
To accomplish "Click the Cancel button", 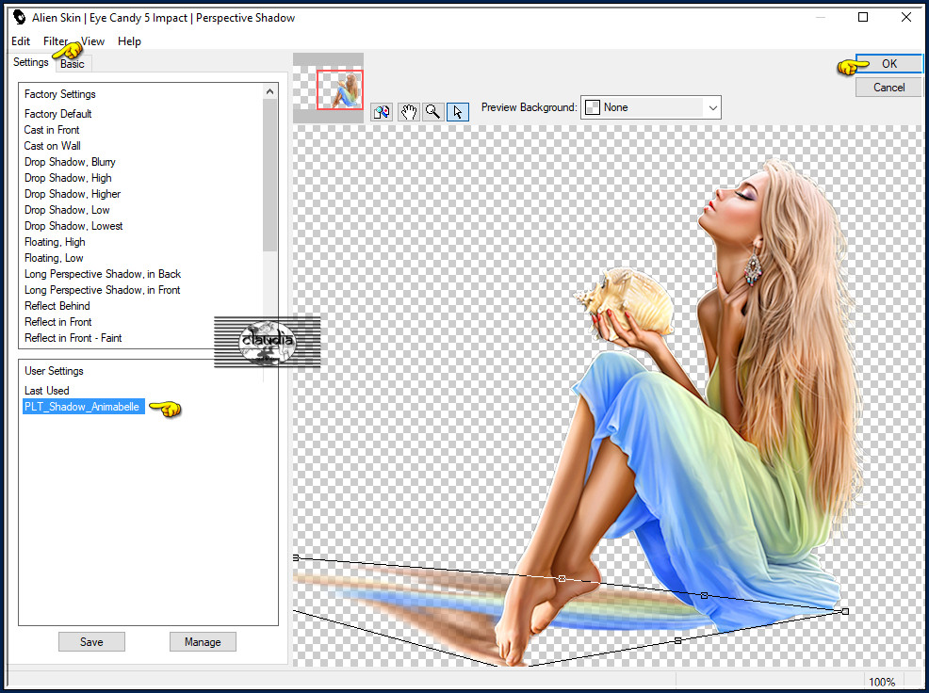I will click(x=888, y=87).
